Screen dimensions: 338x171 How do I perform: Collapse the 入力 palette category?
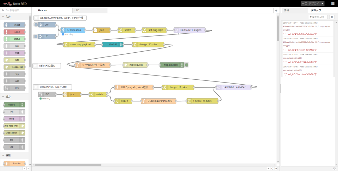(14, 17)
